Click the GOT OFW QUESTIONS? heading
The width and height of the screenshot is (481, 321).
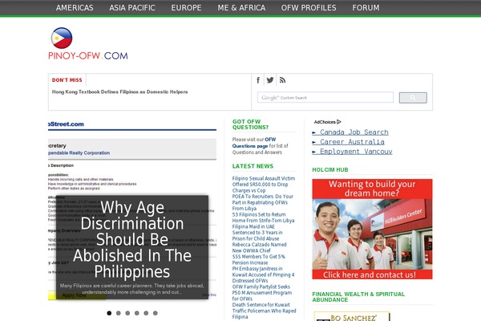click(251, 124)
